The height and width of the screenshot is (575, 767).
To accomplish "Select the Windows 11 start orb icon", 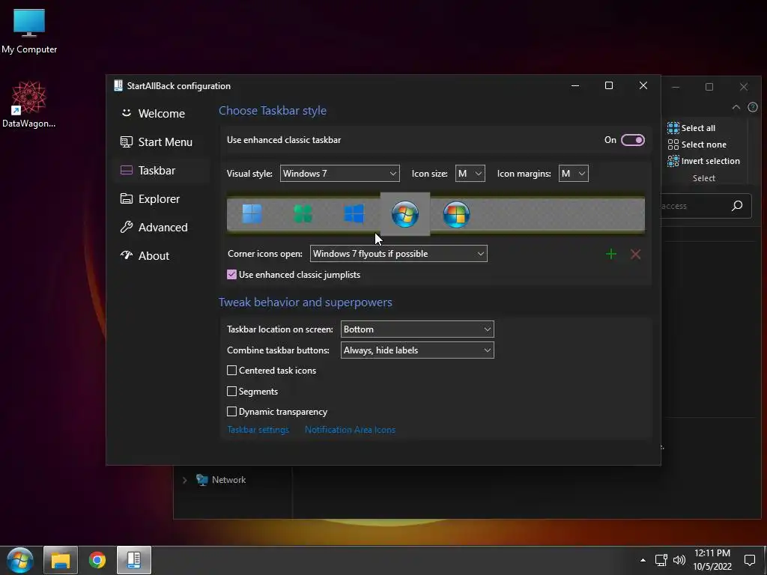I will coord(252,214).
